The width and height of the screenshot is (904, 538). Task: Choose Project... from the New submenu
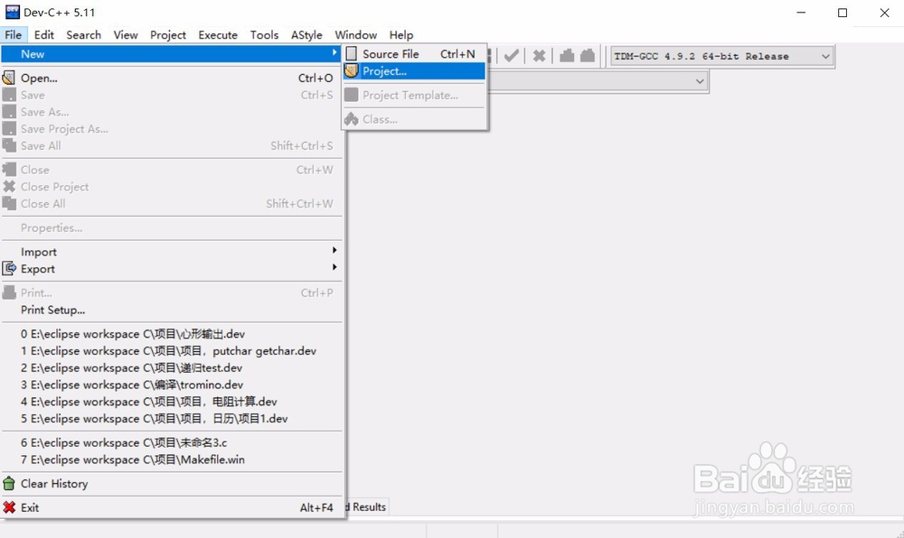(415, 71)
